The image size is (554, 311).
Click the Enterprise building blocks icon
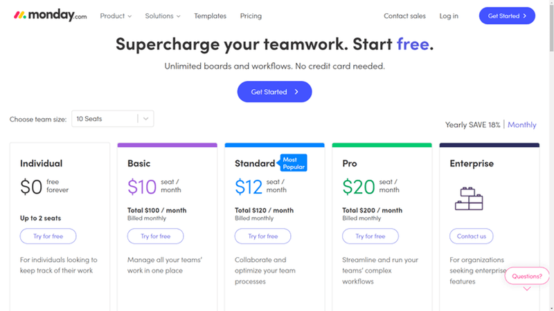click(x=469, y=197)
